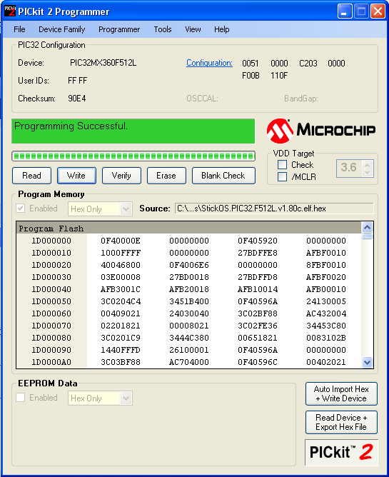The image size is (389, 477).
Task: Click the Blank Check button
Action: [x=223, y=176]
